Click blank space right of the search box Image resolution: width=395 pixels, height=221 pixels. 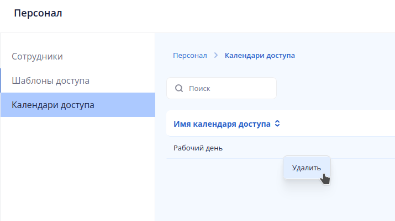(337, 88)
